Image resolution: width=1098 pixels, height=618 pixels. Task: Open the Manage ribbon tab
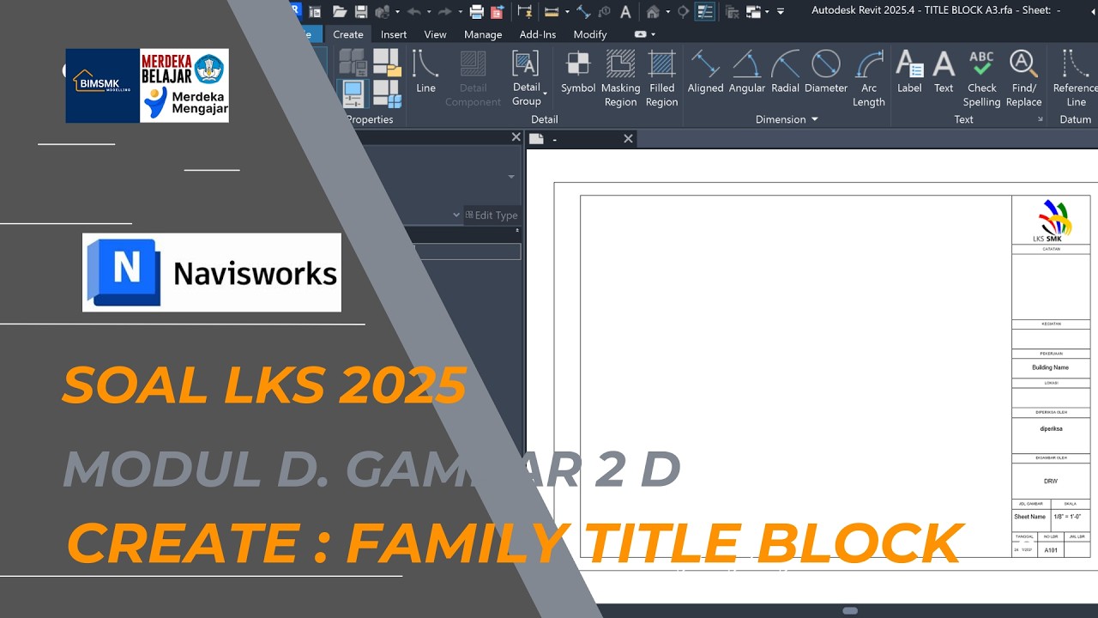point(483,34)
